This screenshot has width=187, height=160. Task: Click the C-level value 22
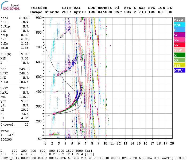pos(27,125)
